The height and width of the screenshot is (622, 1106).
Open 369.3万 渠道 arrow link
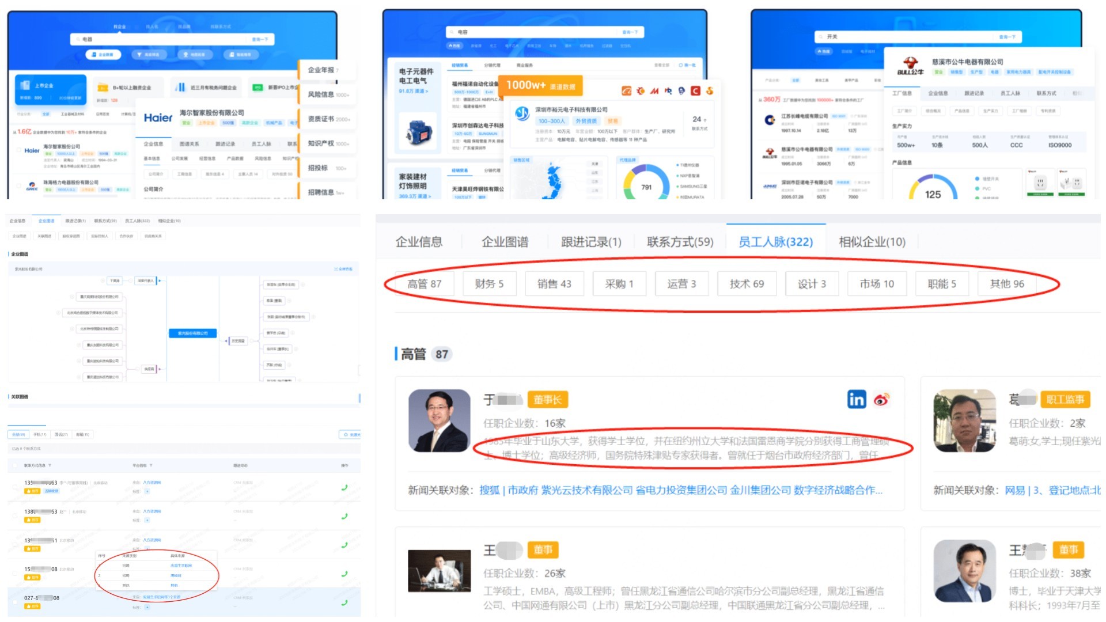tap(415, 196)
